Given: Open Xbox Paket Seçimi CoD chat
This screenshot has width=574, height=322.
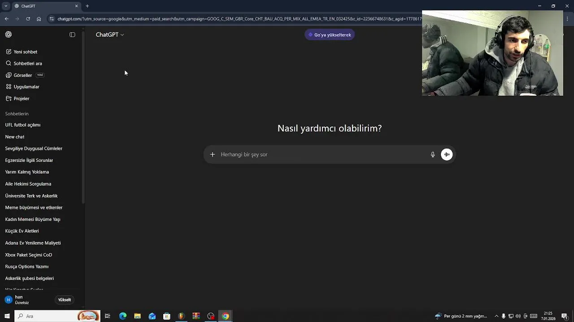Looking at the screenshot, I should click(29, 255).
